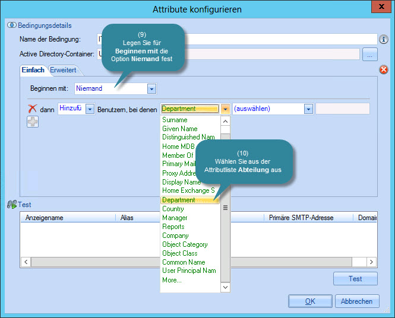Remove rule with red X icon
395x318 pixels.
click(x=32, y=109)
